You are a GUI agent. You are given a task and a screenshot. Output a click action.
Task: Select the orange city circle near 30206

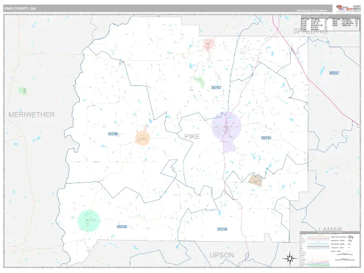coord(142,138)
